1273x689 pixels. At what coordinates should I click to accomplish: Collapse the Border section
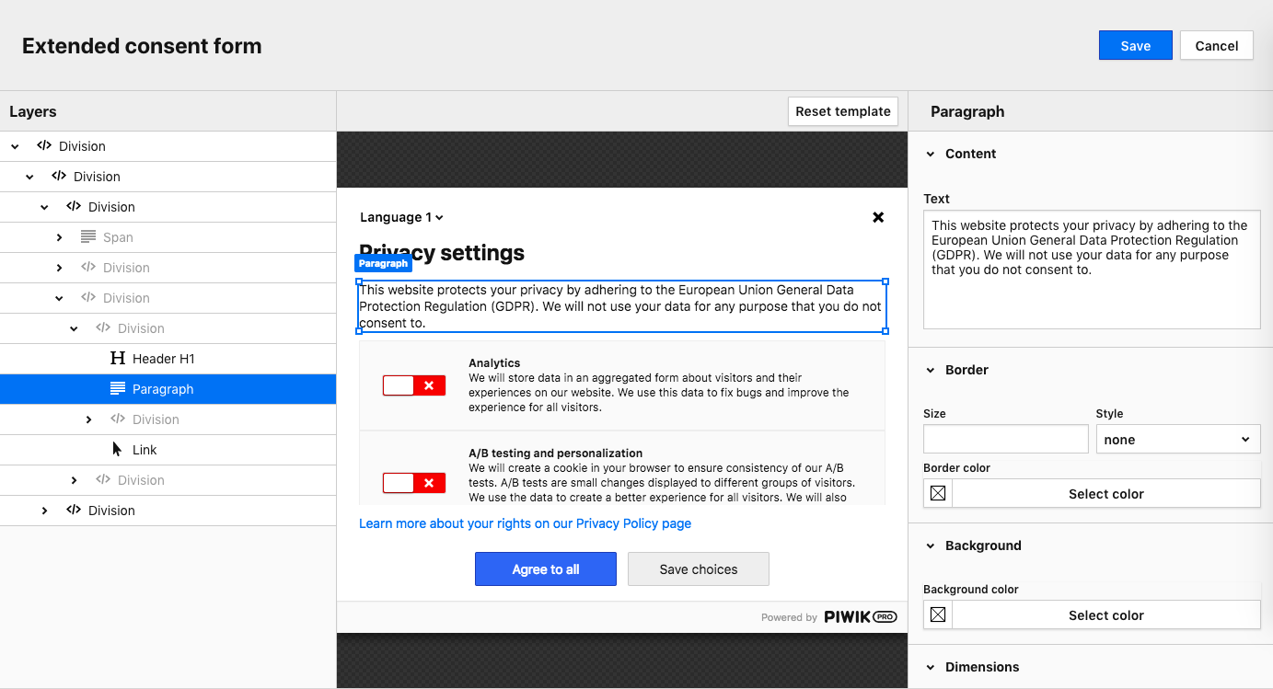click(x=931, y=370)
